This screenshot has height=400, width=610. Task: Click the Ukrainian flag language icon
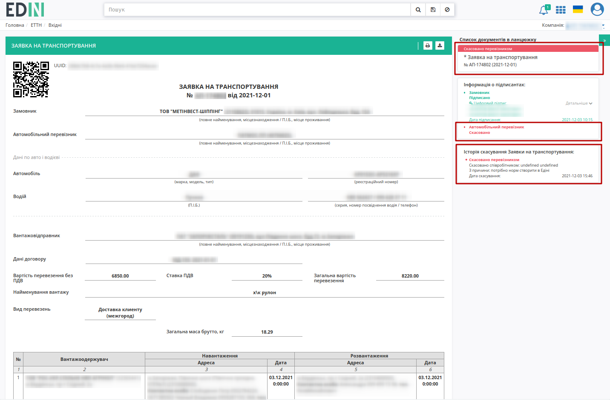point(578,9)
